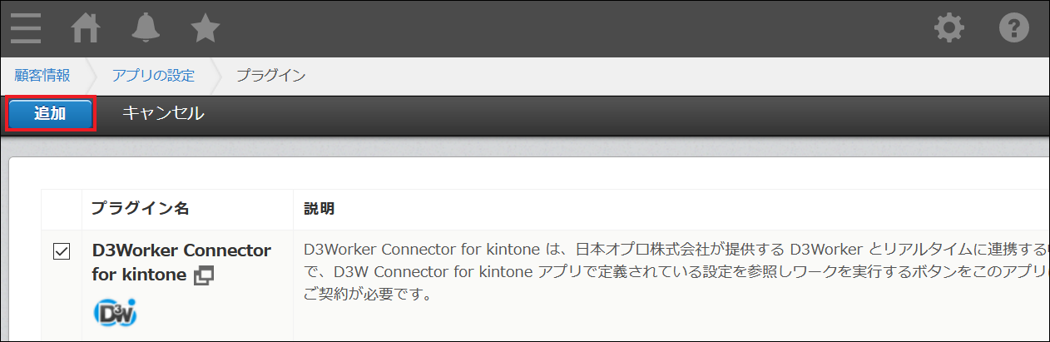1050x342 pixels.
Task: Select the プラグイン breadcrumb item
Action: coord(270,76)
